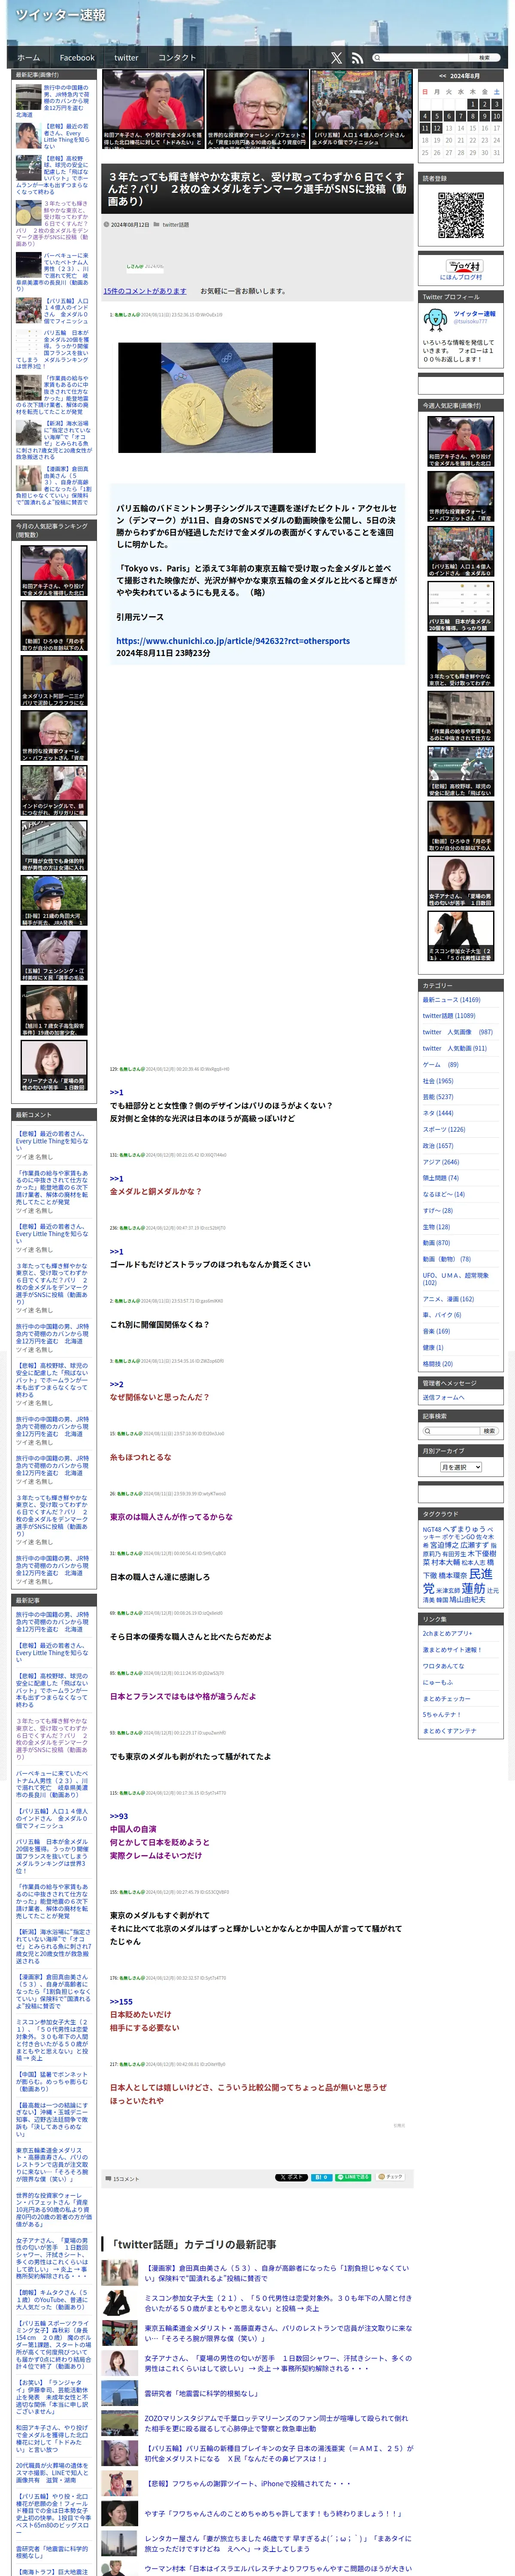Select August 10 in the calendar
Screen dimensions: 515x2576
[497, 116]
